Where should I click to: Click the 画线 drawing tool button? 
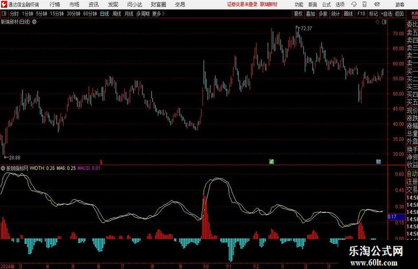(x=348, y=14)
